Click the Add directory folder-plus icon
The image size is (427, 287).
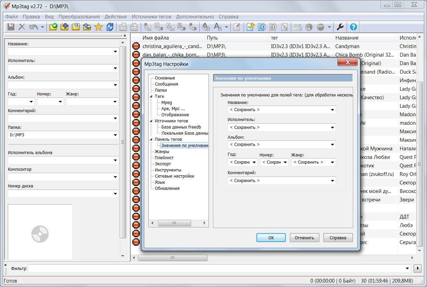tap(64, 27)
